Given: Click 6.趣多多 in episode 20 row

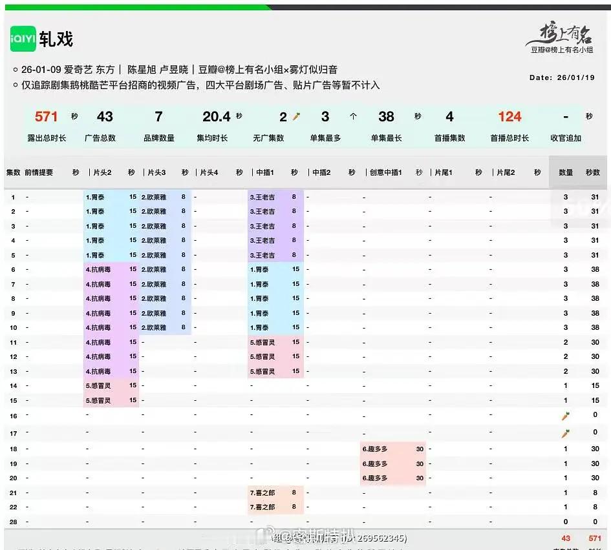Looking at the screenshot, I should (375, 478).
